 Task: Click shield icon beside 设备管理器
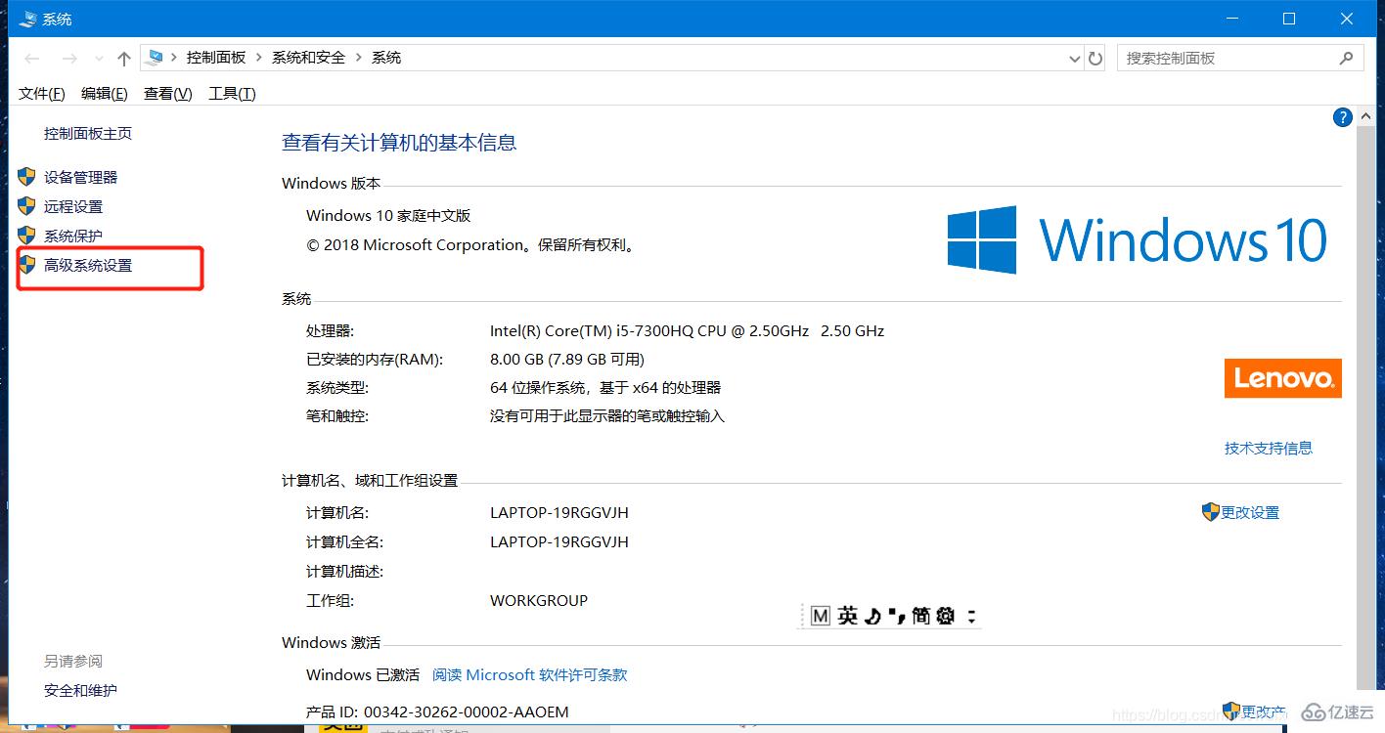tap(26, 177)
